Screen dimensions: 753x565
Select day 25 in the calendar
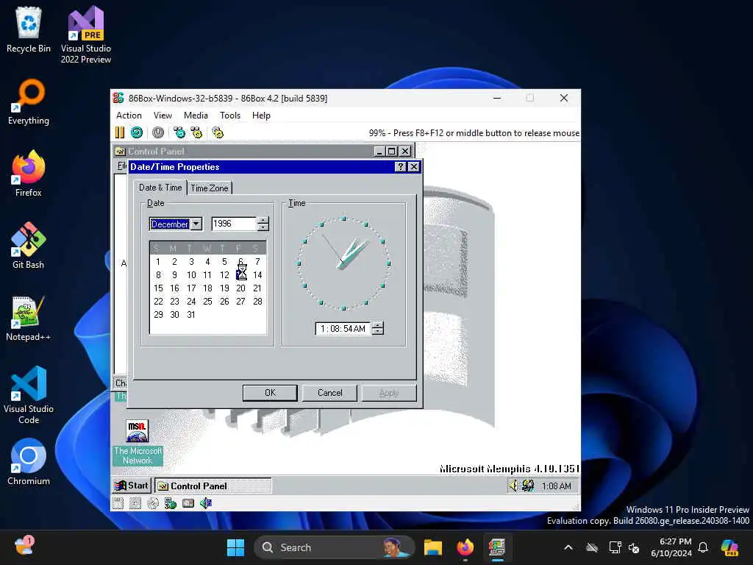click(x=207, y=301)
